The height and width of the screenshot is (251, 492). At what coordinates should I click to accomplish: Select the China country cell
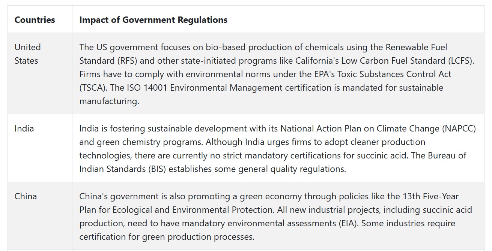coord(40,216)
